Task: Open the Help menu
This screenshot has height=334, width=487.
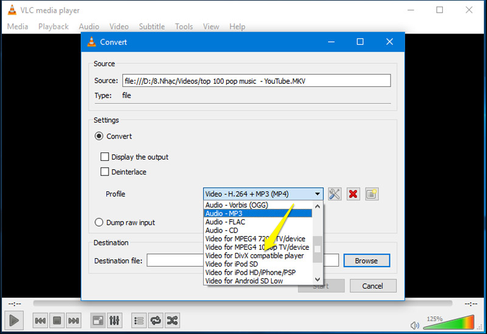Action: tap(237, 27)
